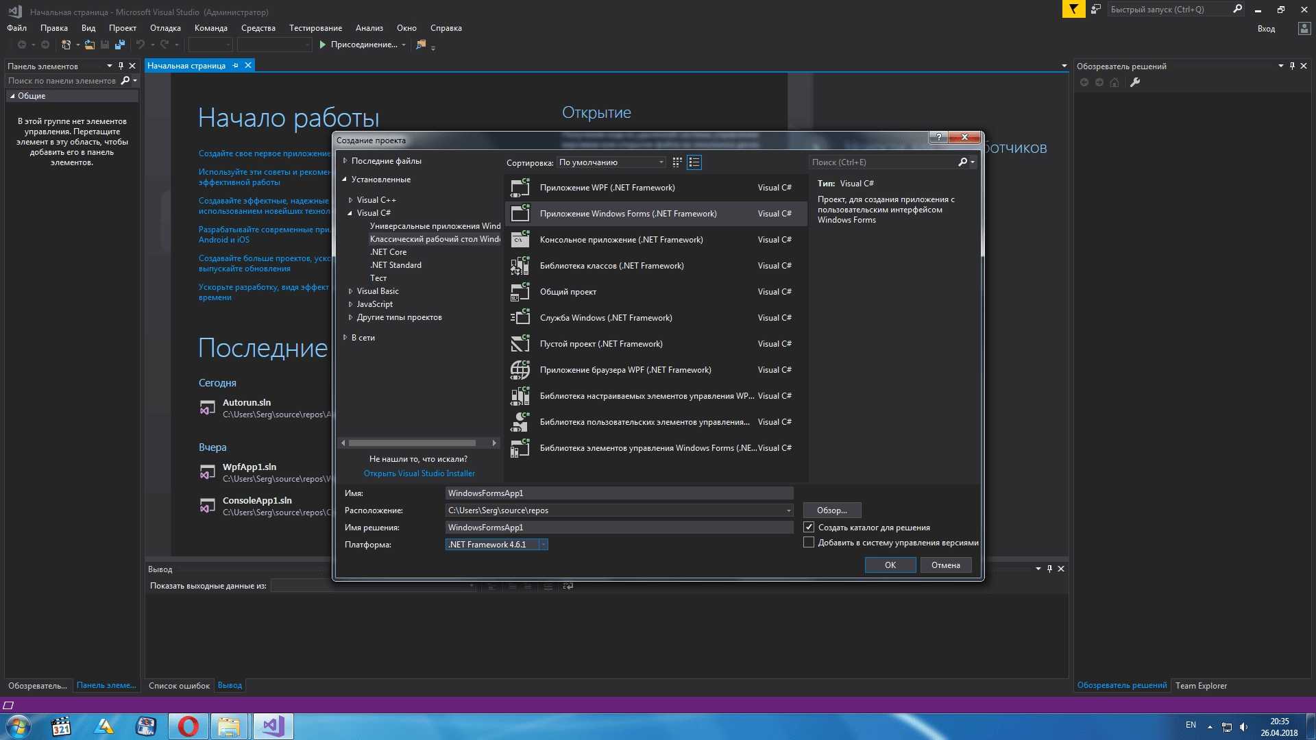Click the Windows Start orb
The width and height of the screenshot is (1316, 740).
[x=18, y=726]
